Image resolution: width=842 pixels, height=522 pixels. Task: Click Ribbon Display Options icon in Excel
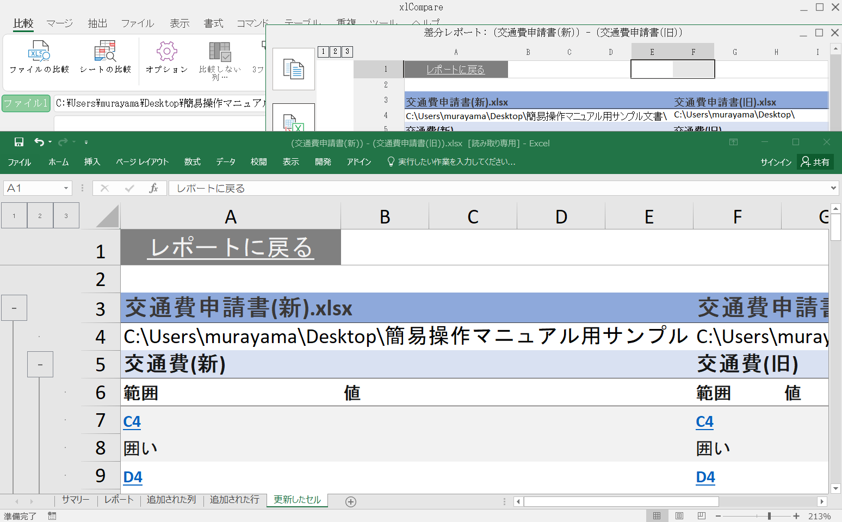pos(733,142)
